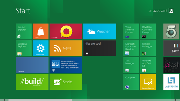The height and width of the screenshot is (101, 180).
Task: Click the amazedsaint user avatar
Action: click(x=171, y=11)
